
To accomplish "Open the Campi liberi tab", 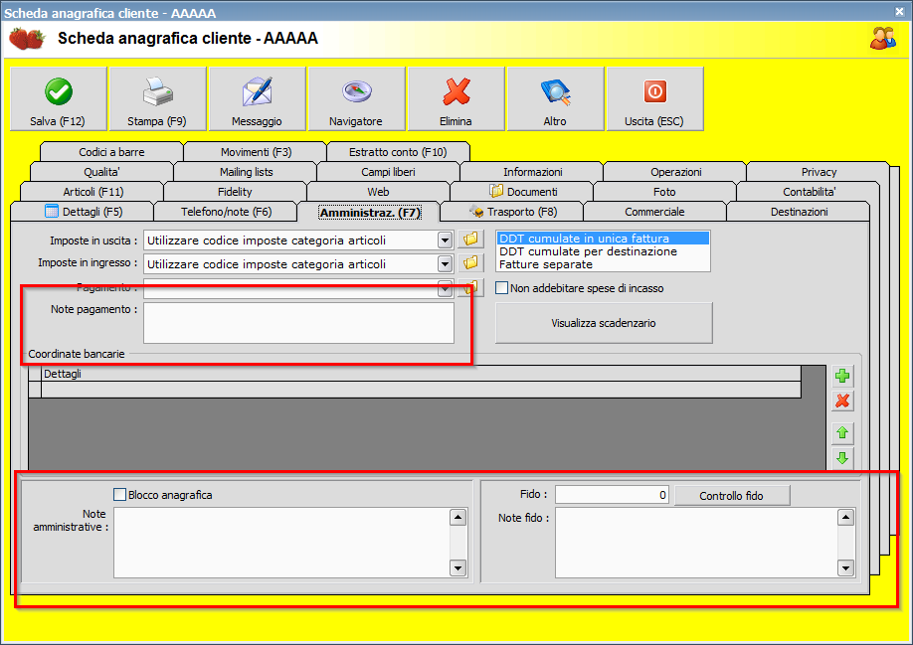I will 389,172.
